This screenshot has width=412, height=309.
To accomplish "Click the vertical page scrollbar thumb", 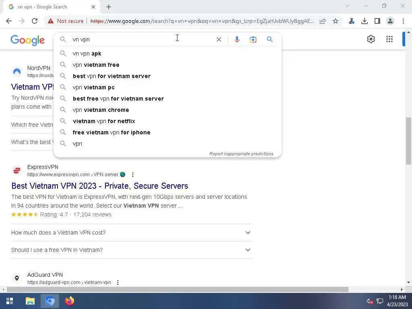I will pyautogui.click(x=408, y=140).
